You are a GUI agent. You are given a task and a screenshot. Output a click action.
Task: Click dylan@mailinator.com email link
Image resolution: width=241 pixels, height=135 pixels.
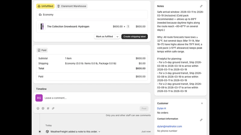coord(169,126)
